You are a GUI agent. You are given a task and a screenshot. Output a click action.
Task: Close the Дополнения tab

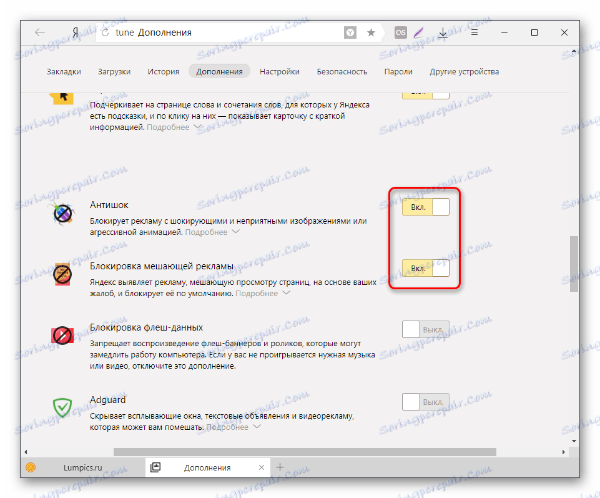pyautogui.click(x=262, y=467)
